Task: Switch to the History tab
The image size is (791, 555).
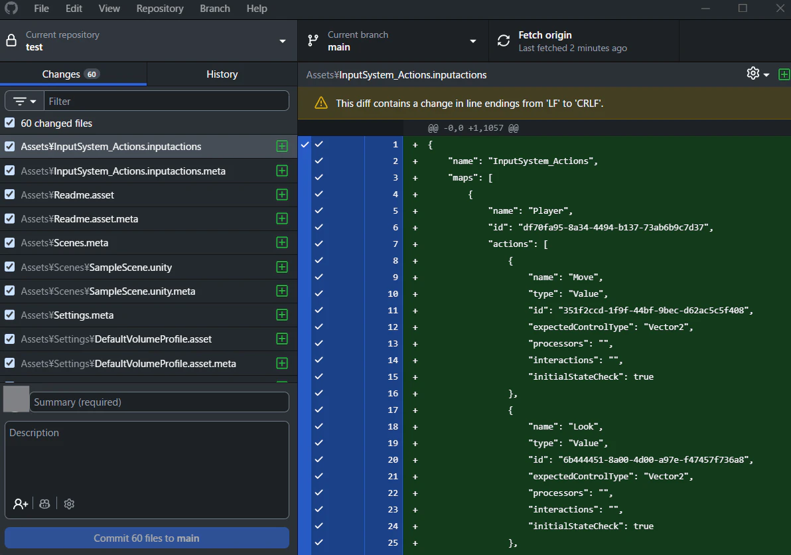Action: tap(222, 74)
